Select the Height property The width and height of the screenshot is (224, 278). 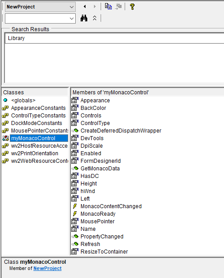tap(89, 184)
